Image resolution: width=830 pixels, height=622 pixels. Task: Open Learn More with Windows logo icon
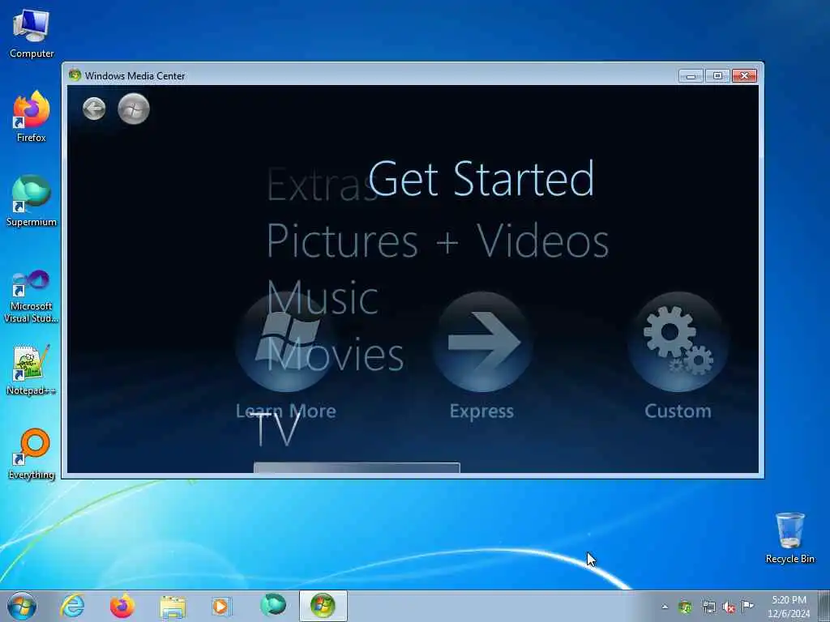pyautogui.click(x=286, y=342)
